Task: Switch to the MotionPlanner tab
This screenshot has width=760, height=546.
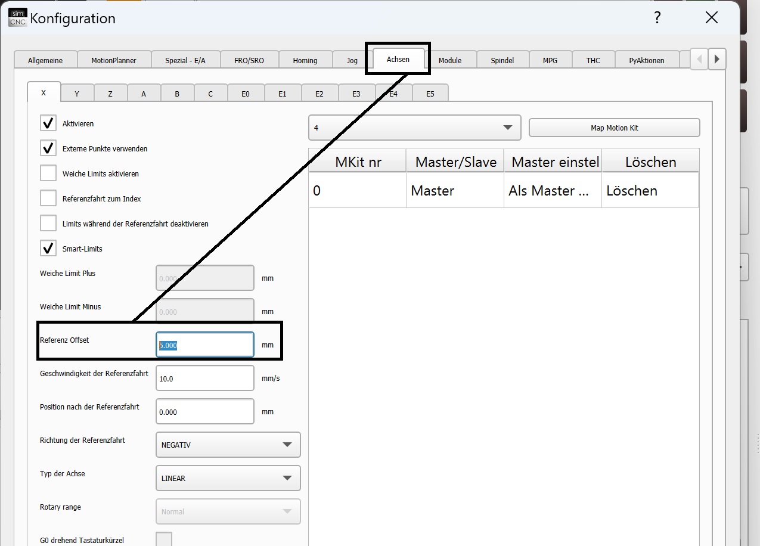Action: pyautogui.click(x=113, y=60)
